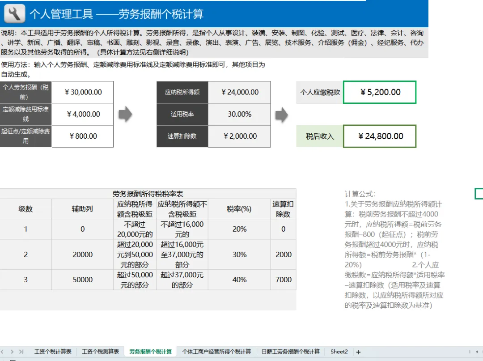483x361 pixels.
Task: Go to next sheet tab arrow
Action: pyautogui.click(x=12, y=352)
